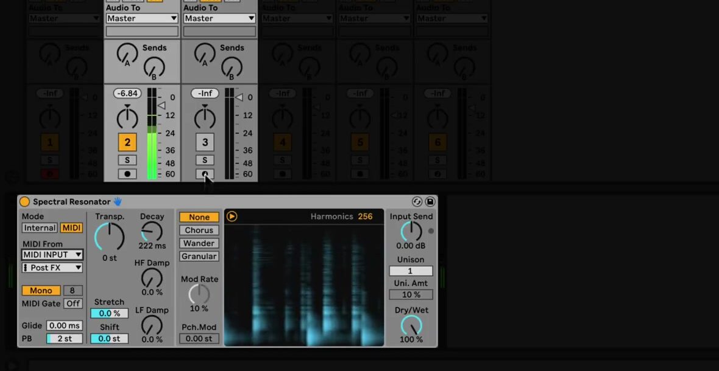719x371 pixels.
Task: Solo track 3 with S button
Action: (x=205, y=160)
